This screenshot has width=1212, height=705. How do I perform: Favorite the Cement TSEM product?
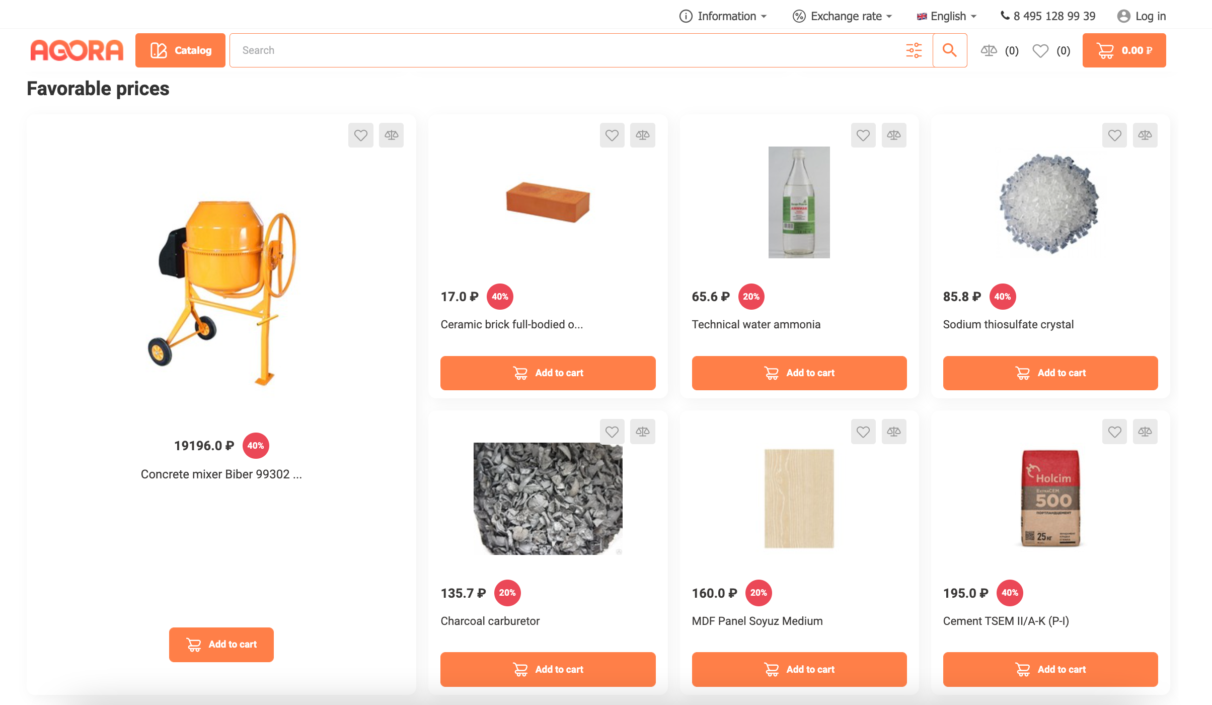pos(1114,432)
